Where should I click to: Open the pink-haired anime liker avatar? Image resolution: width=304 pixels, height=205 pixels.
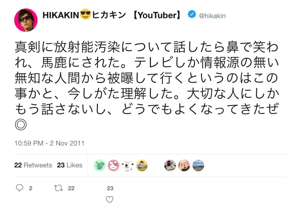(x=184, y=166)
